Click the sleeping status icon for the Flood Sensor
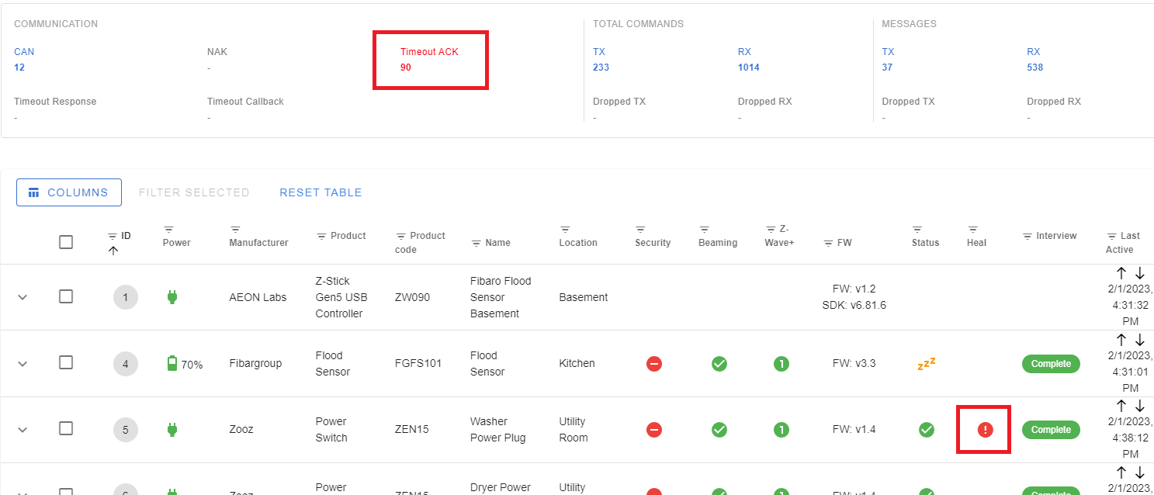The height and width of the screenshot is (495, 1154). pos(925,363)
